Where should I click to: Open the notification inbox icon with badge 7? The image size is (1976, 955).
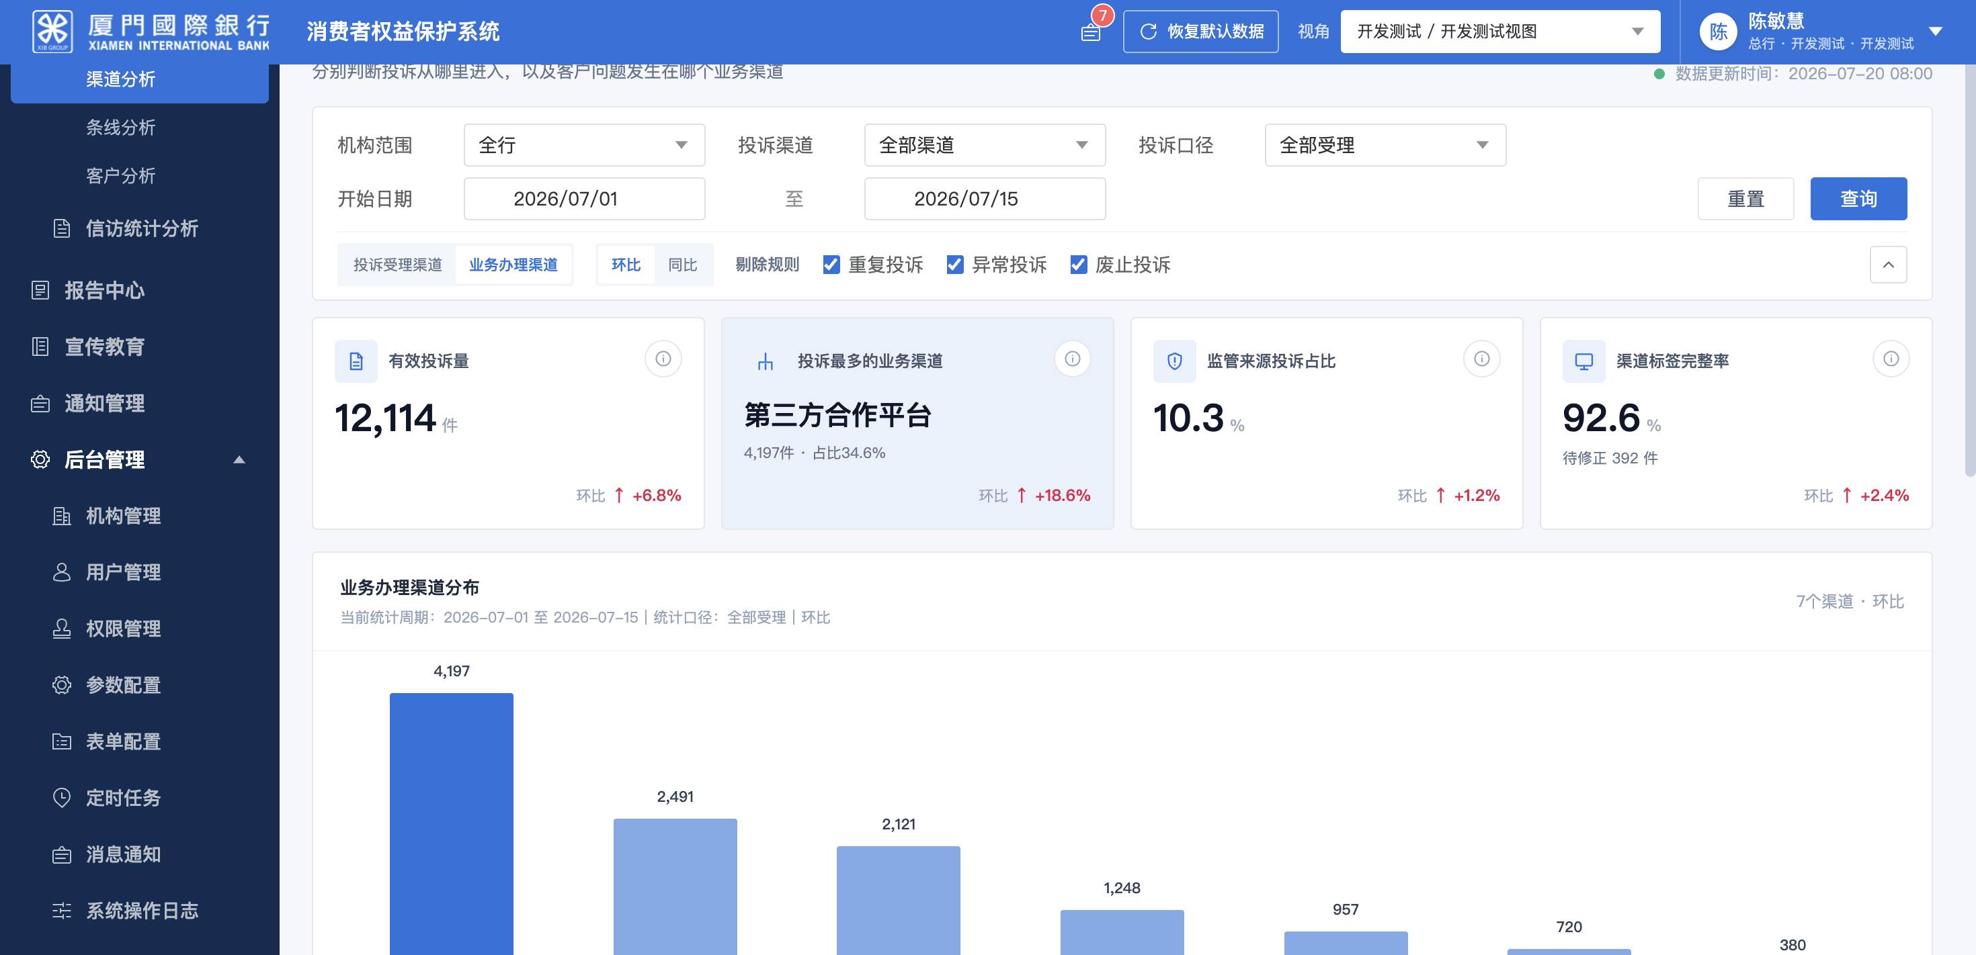[1091, 32]
